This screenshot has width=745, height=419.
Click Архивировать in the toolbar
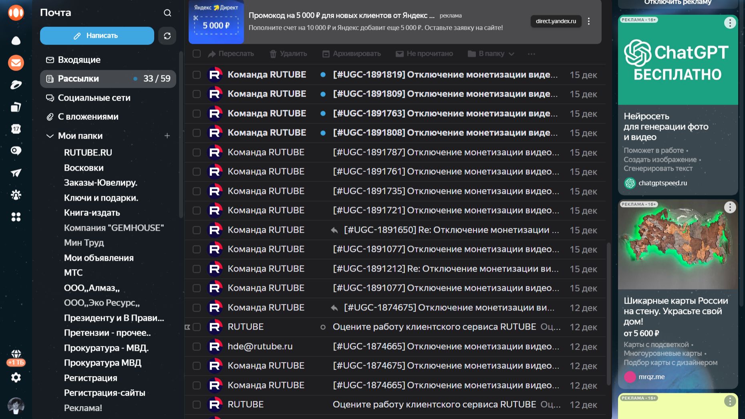(x=352, y=54)
